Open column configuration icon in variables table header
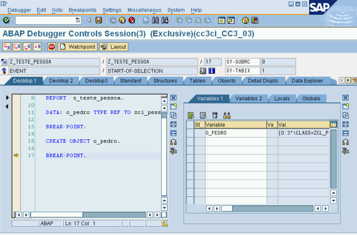The image size is (357, 235). (333, 124)
